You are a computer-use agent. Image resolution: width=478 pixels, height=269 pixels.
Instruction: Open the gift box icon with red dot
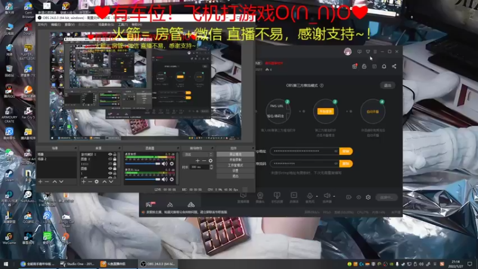(354, 66)
